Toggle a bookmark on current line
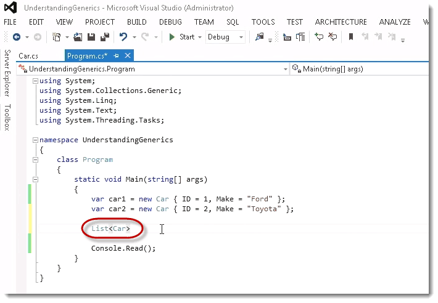Screen dimensions: 438x303 click(x=351, y=37)
